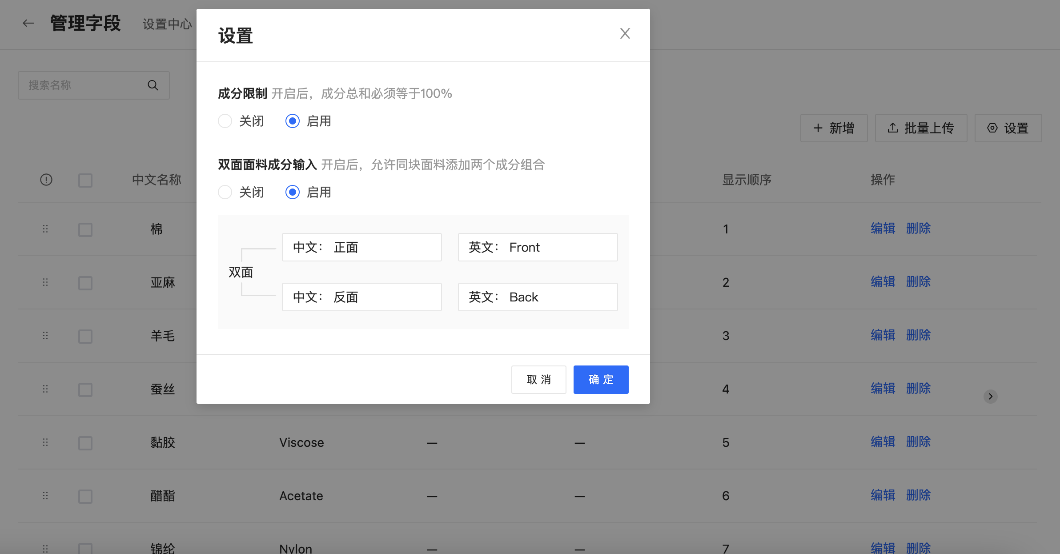Click 编辑 link for the 黏胶 row

coord(883,442)
